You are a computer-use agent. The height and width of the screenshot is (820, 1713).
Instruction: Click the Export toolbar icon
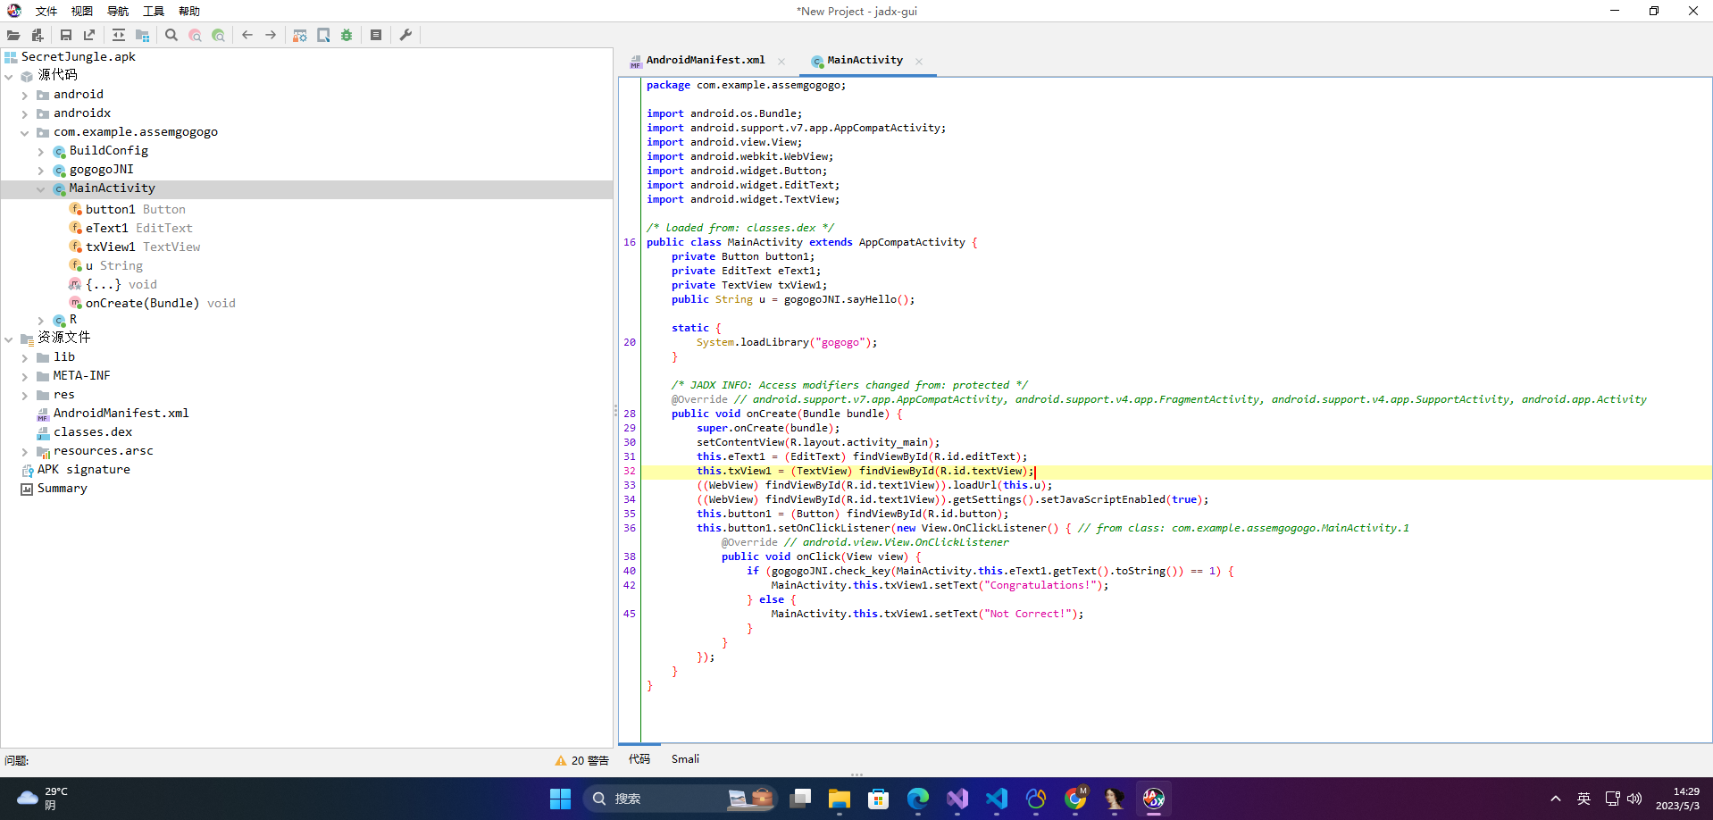(x=89, y=35)
